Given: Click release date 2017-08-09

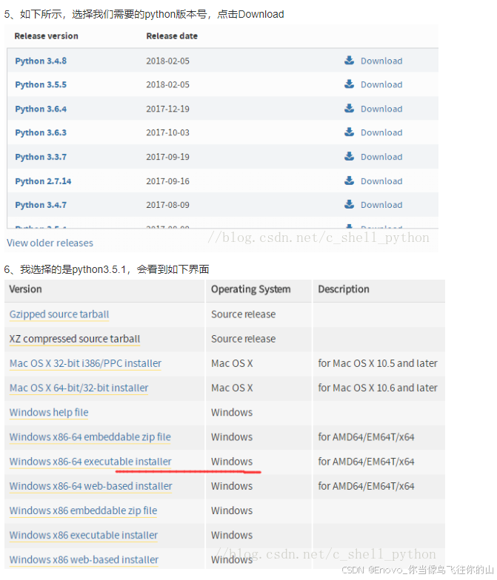Looking at the screenshot, I should [167, 206].
